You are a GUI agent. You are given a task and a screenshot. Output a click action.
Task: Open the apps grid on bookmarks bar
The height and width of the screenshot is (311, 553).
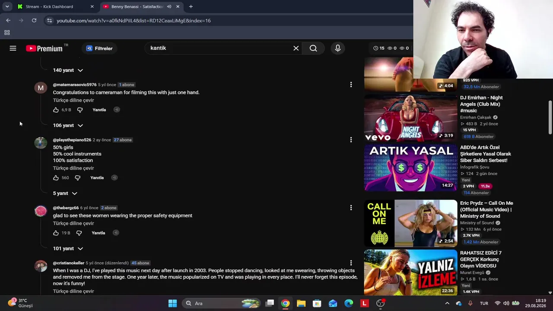7,32
